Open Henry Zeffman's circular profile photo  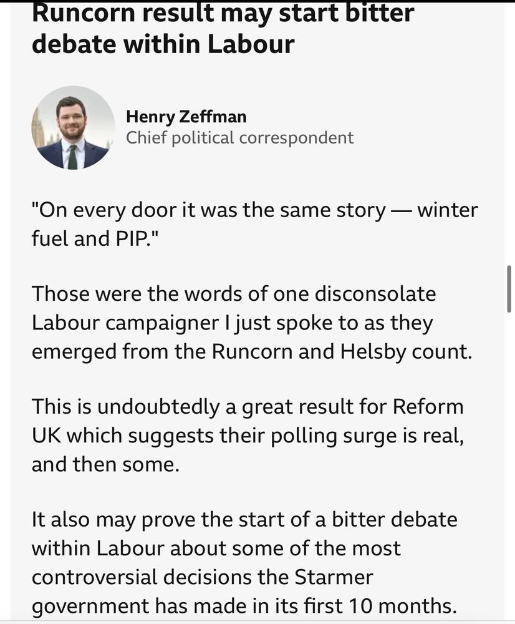73,127
